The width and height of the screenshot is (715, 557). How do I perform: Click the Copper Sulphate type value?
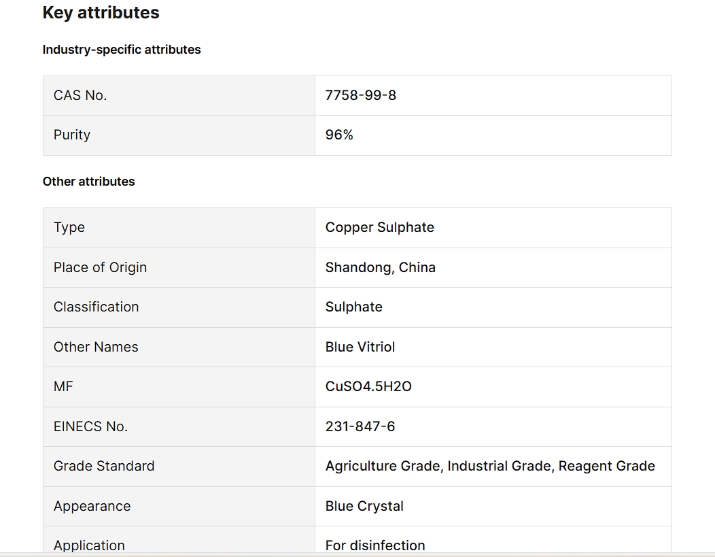[x=379, y=227]
